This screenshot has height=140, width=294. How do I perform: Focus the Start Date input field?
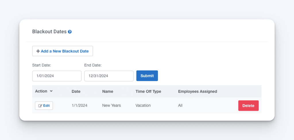click(57, 76)
